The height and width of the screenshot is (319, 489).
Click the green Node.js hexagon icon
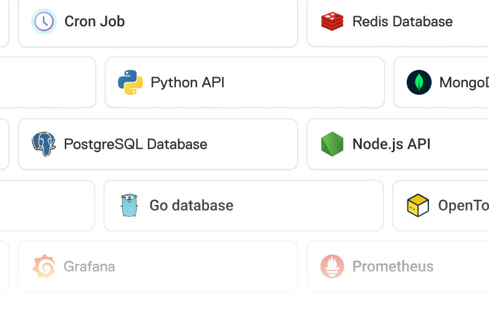[332, 144]
